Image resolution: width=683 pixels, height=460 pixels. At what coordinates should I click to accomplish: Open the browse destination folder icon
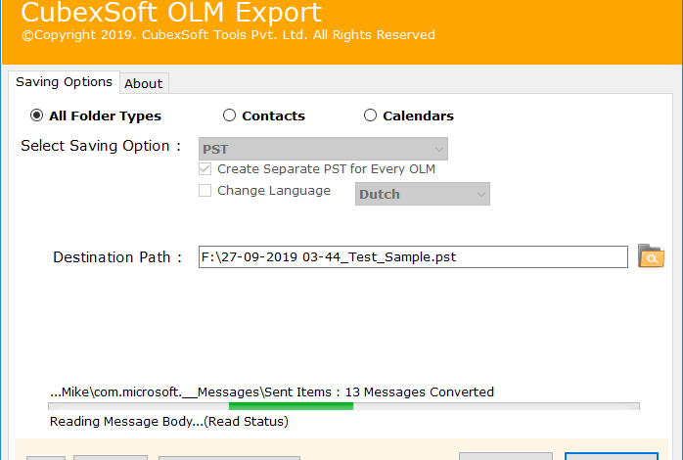(651, 255)
